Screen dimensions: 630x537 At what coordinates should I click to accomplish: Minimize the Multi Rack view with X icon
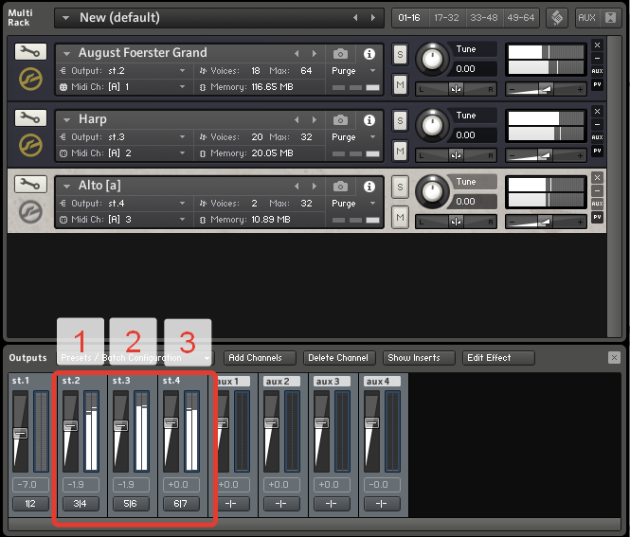tap(610, 18)
